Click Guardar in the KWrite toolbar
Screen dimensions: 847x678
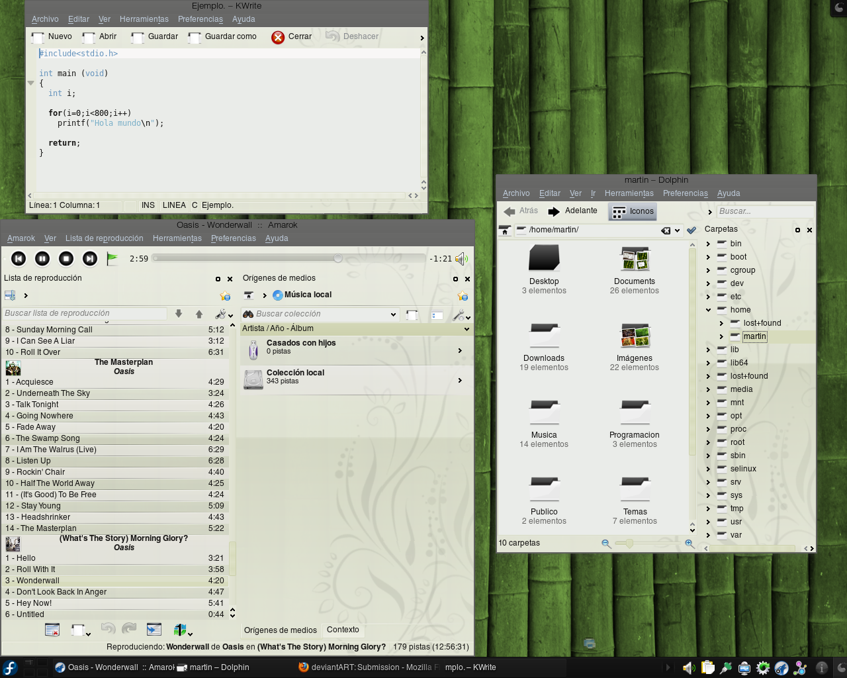(x=154, y=37)
